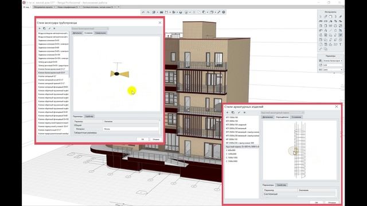
Task: Select 'Круглый каркас' row in rebar list
Action: point(242,146)
